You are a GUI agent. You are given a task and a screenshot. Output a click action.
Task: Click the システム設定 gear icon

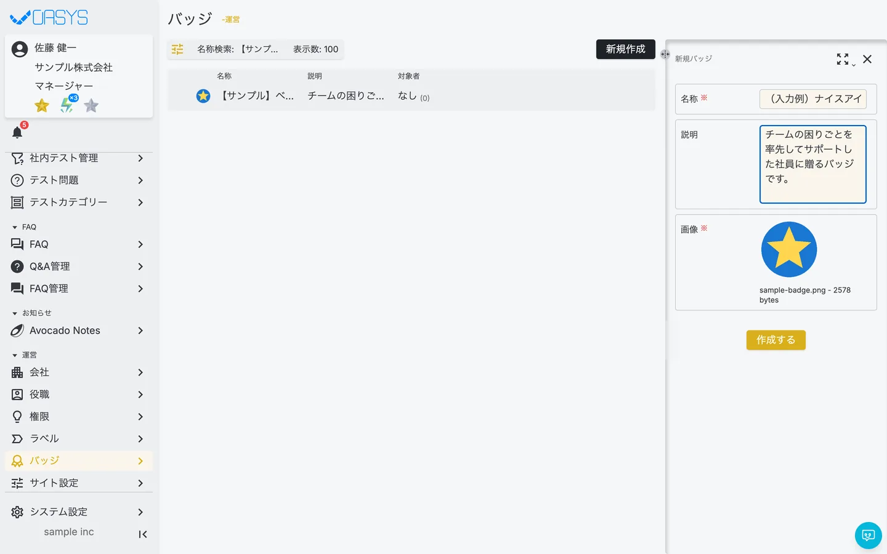click(x=17, y=512)
